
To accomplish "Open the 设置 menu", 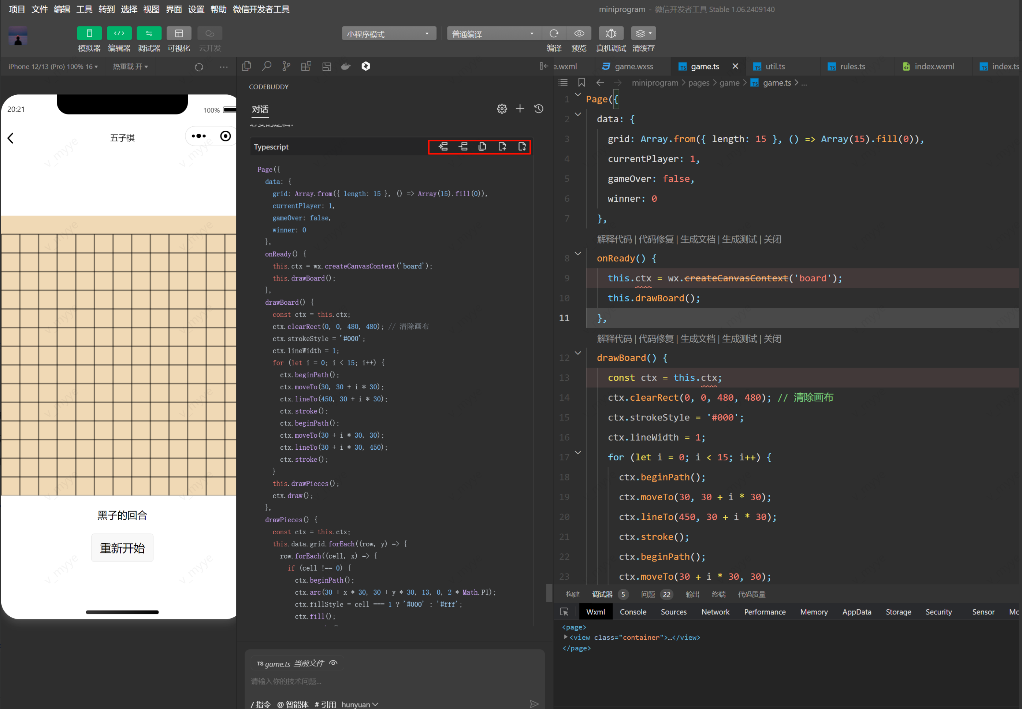I will point(196,9).
